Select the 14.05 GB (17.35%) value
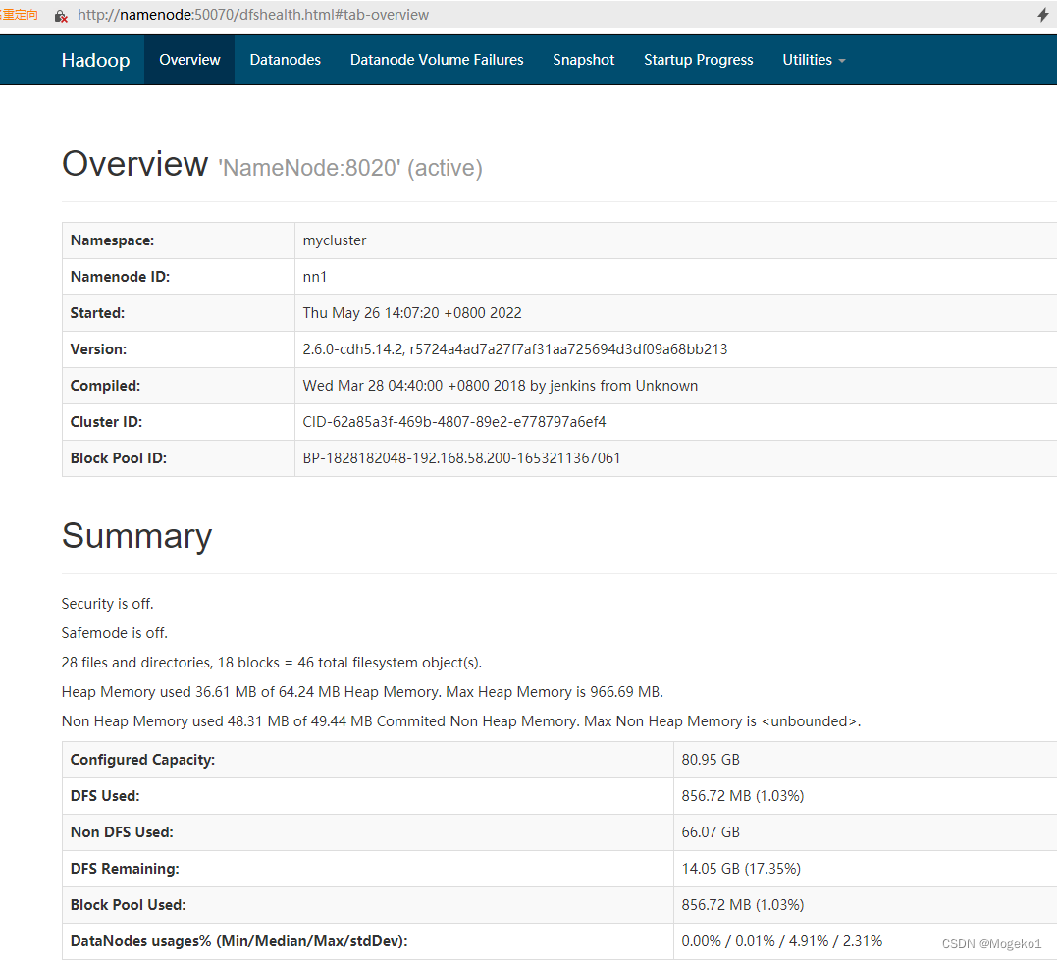This screenshot has height=960, width=1057. tap(741, 870)
